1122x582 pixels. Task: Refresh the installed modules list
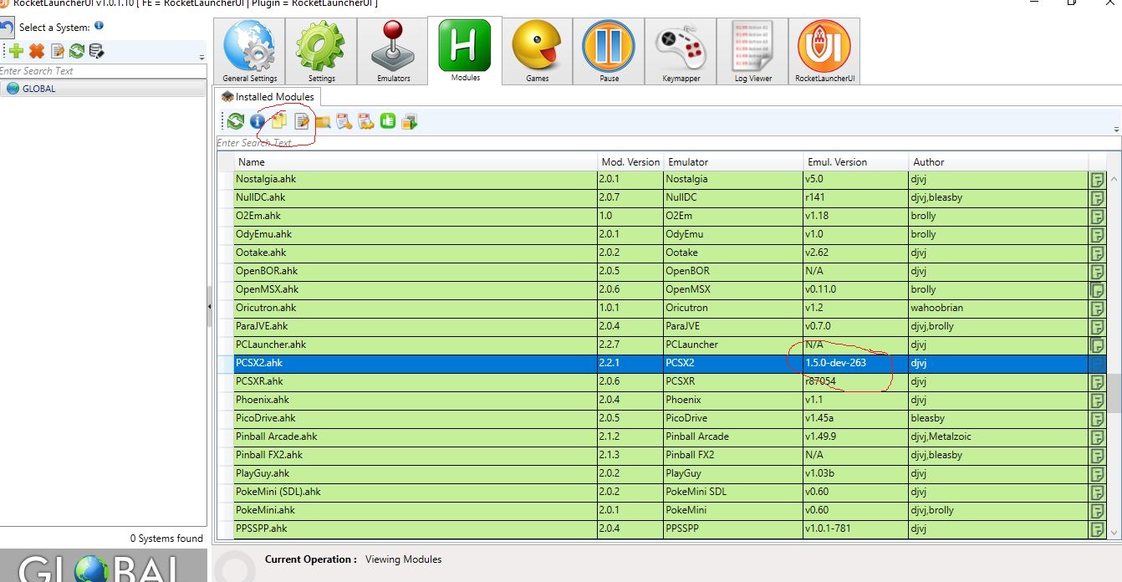(x=236, y=122)
